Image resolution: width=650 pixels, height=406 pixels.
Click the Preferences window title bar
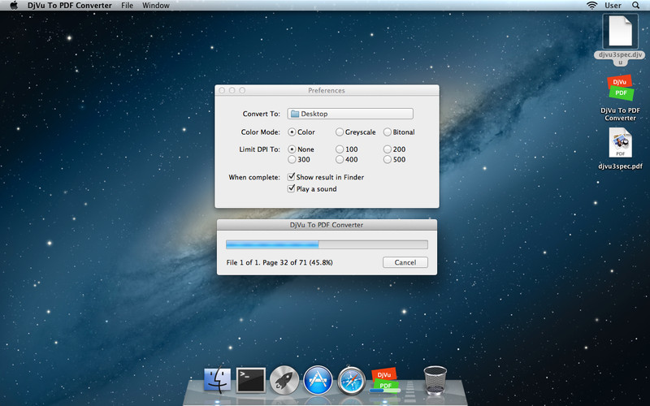(x=327, y=90)
